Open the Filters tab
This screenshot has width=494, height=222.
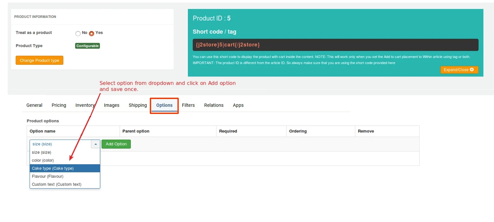[188, 105]
